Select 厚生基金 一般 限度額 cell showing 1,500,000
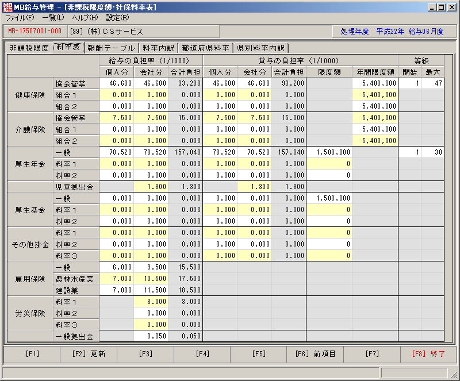The width and height of the screenshot is (460, 381). [329, 198]
